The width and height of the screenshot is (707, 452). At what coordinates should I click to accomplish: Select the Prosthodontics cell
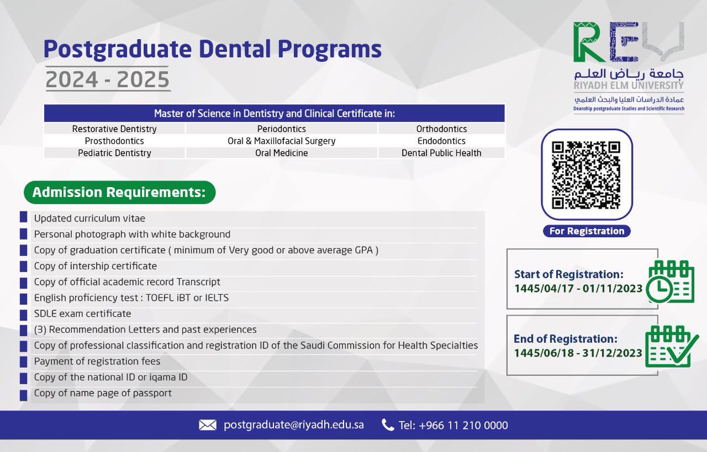pyautogui.click(x=114, y=141)
